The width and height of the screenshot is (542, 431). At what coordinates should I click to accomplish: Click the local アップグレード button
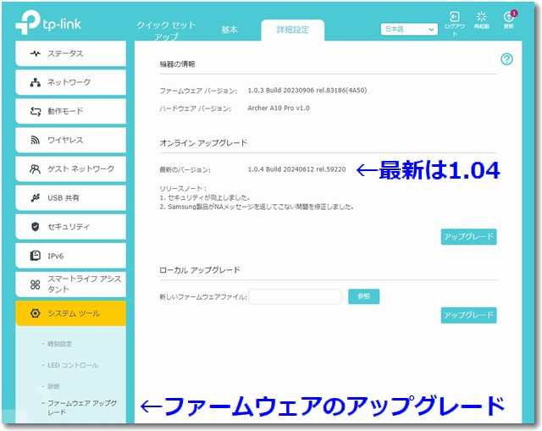tap(468, 315)
